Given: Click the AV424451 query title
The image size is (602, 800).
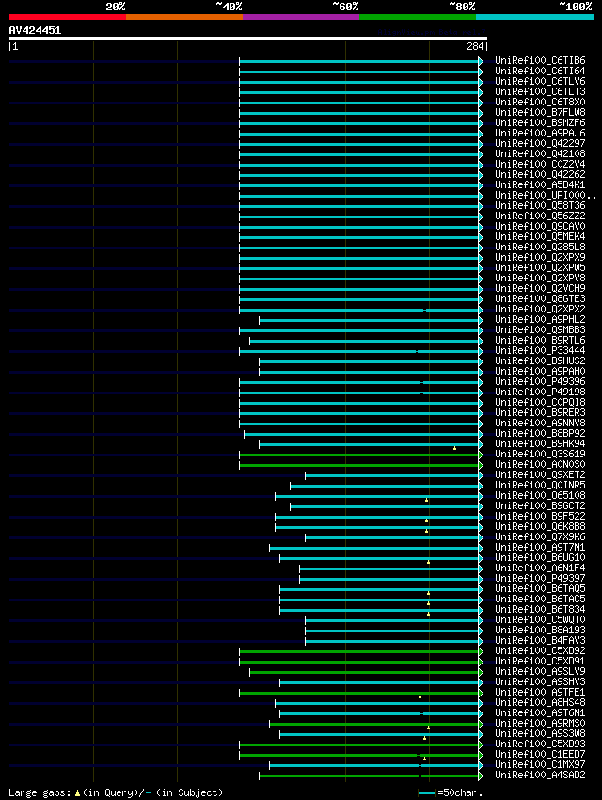Looking at the screenshot, I should pyautogui.click(x=35, y=30).
